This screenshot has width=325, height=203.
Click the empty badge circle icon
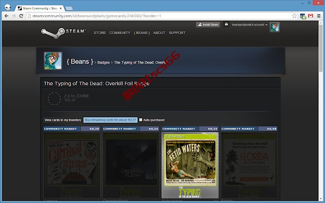point(54,98)
